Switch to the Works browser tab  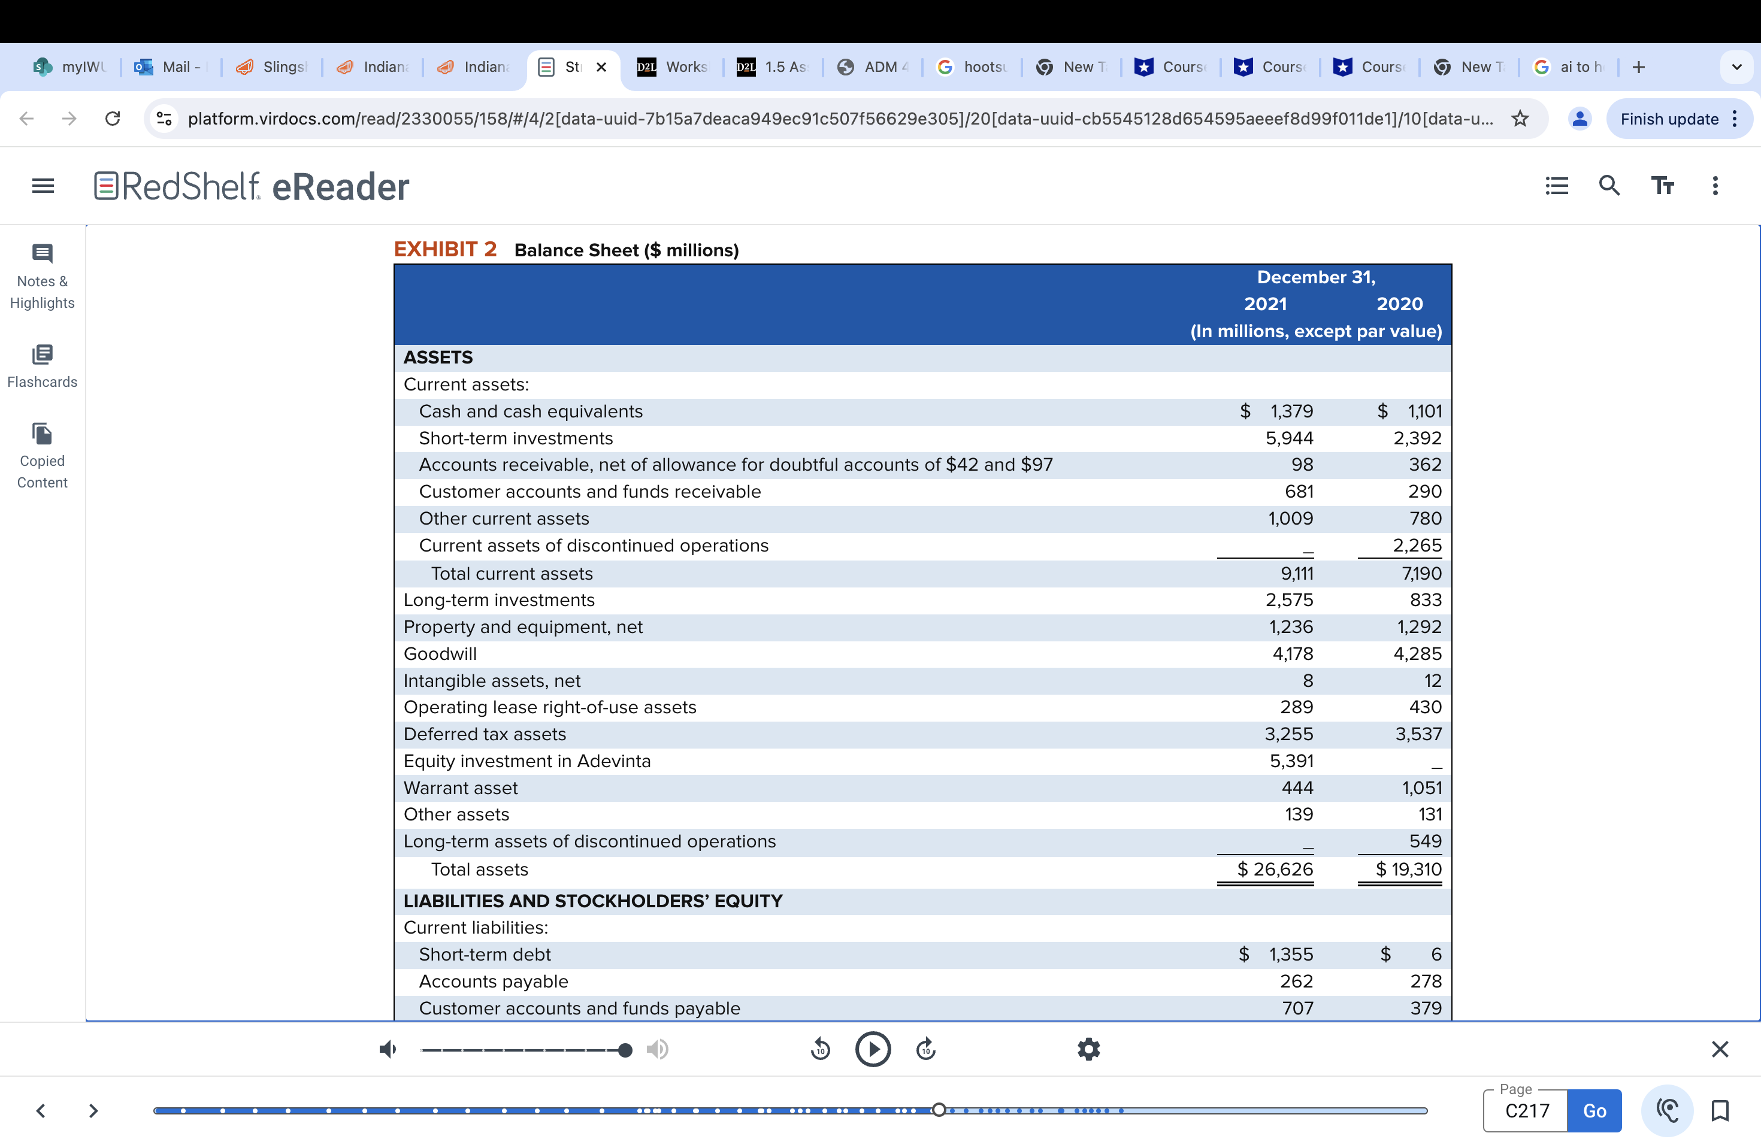(x=672, y=66)
